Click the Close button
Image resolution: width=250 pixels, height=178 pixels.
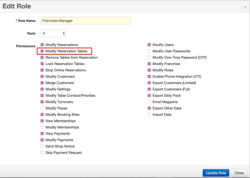point(239,173)
